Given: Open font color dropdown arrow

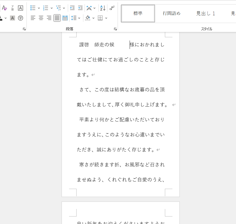Looking at the screenshot, I should point(6,18).
